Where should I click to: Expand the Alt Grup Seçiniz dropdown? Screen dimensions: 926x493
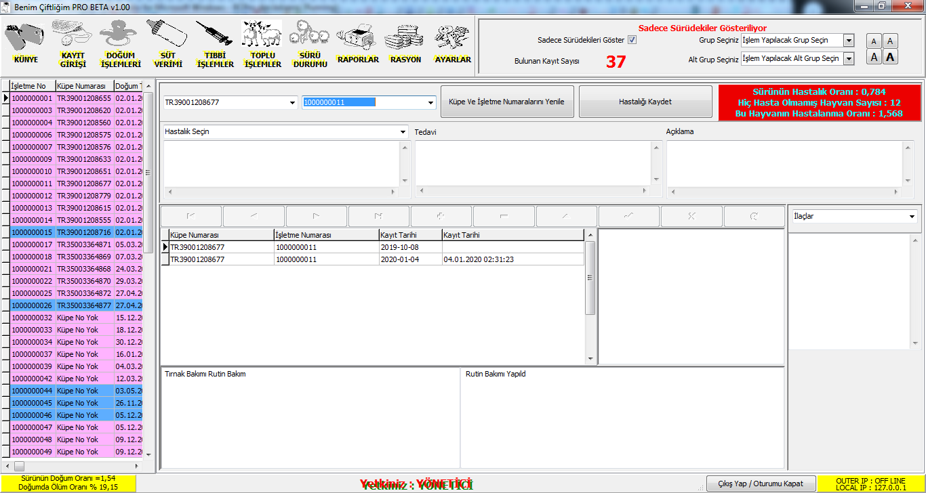click(848, 59)
